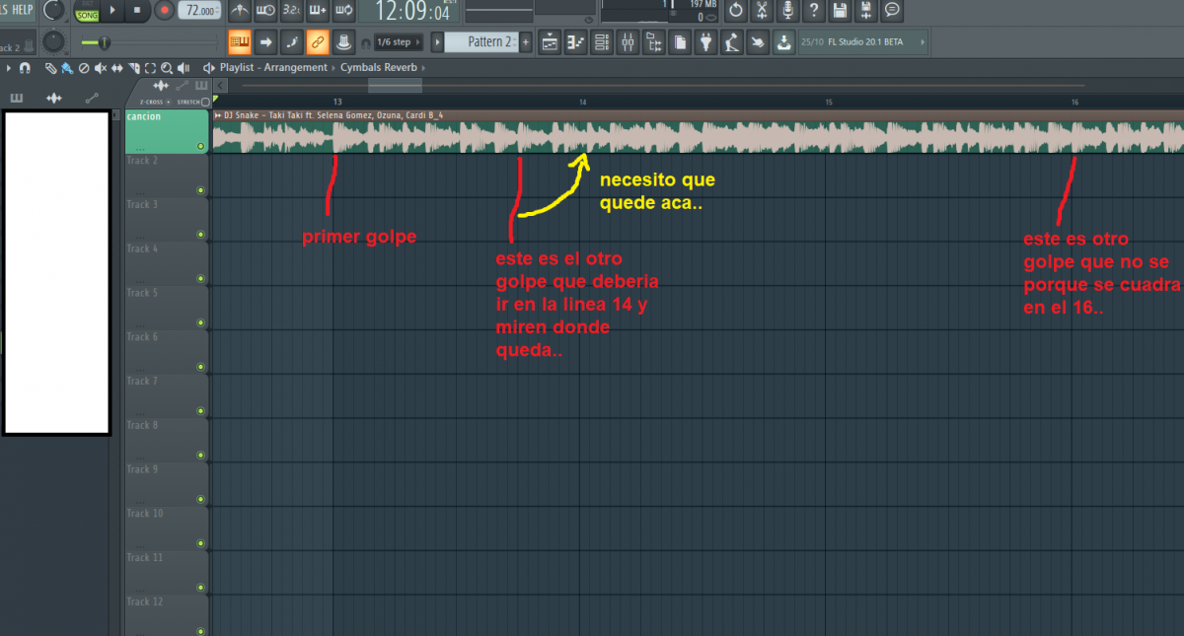Select the Slip tool double-arrow icon

pyautogui.click(x=116, y=68)
